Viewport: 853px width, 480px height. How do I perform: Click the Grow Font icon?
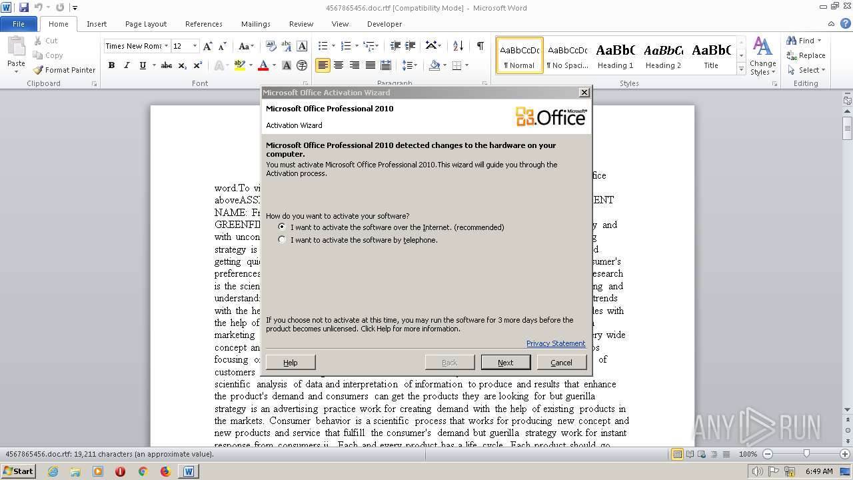pyautogui.click(x=208, y=46)
